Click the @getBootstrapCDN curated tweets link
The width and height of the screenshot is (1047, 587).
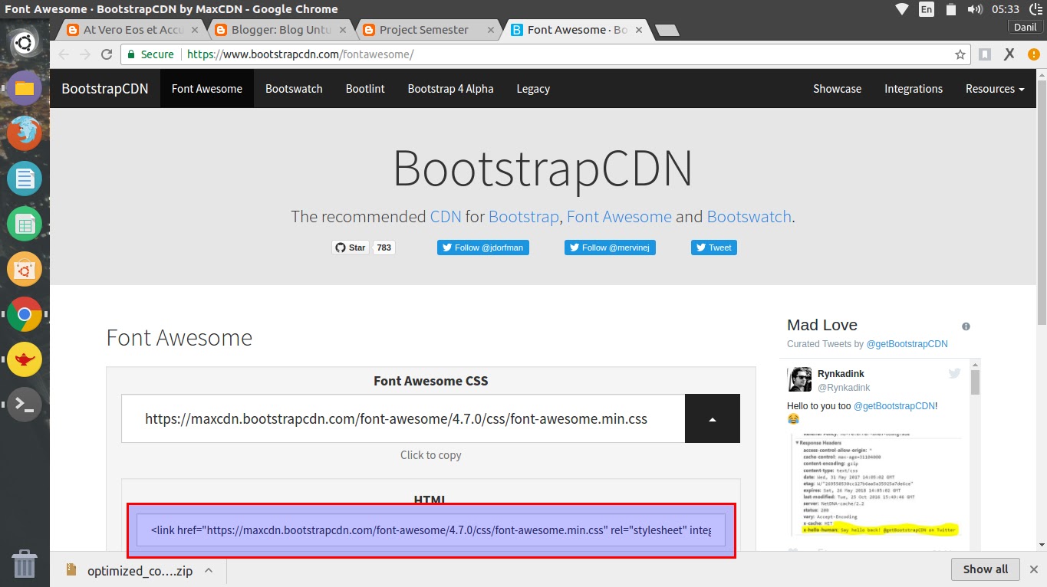[x=907, y=344]
